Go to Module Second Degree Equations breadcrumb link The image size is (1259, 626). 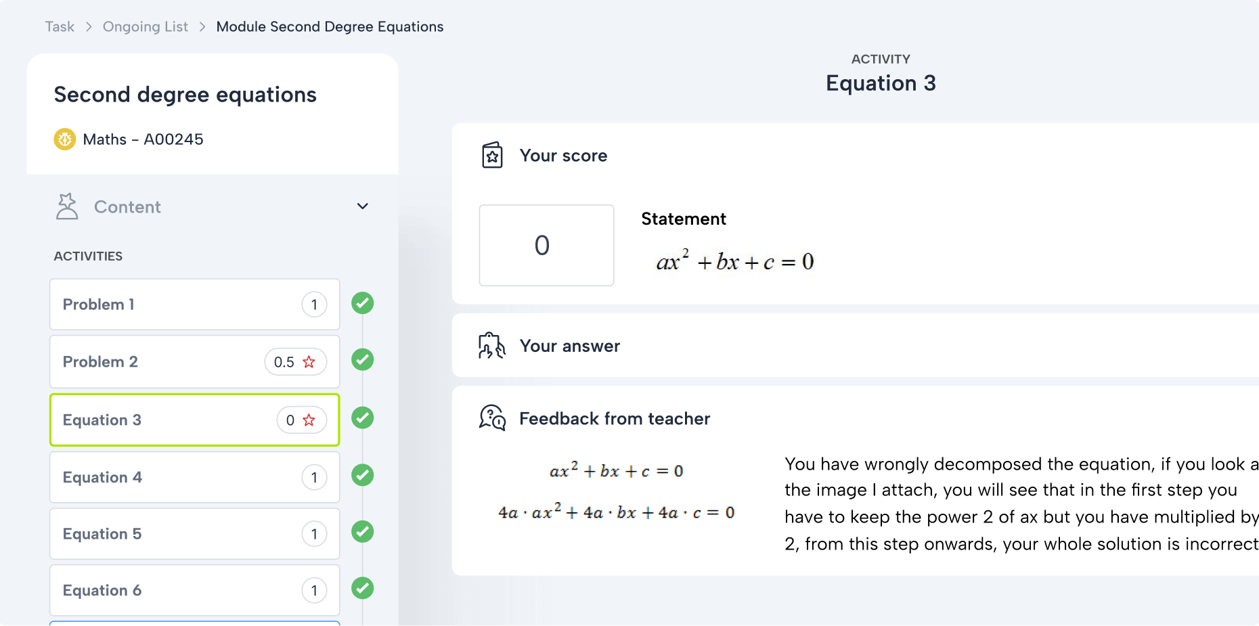tap(330, 26)
